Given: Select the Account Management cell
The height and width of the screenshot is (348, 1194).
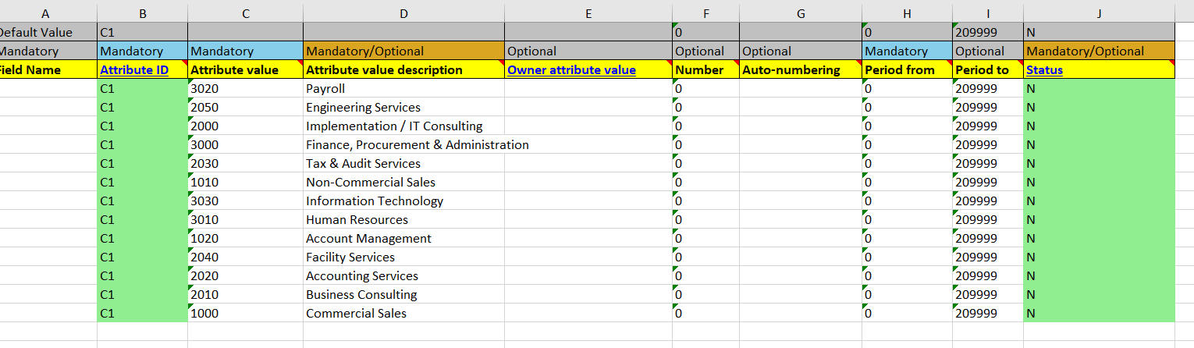Looking at the screenshot, I should [x=403, y=238].
